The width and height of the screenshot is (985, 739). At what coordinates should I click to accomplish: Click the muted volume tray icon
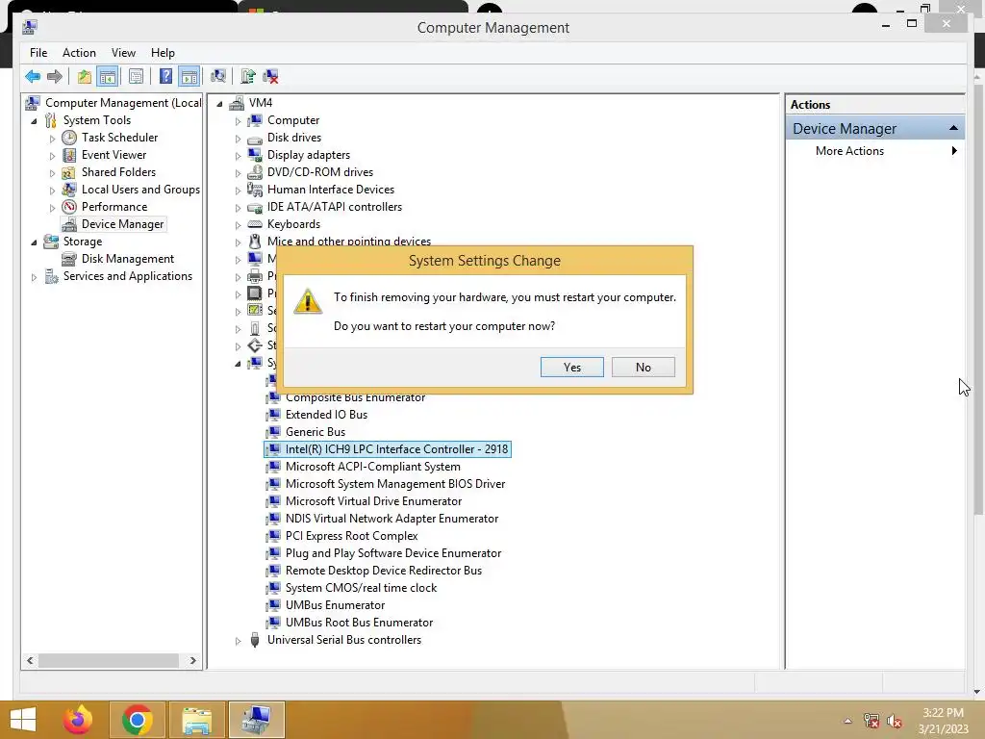pos(895,721)
